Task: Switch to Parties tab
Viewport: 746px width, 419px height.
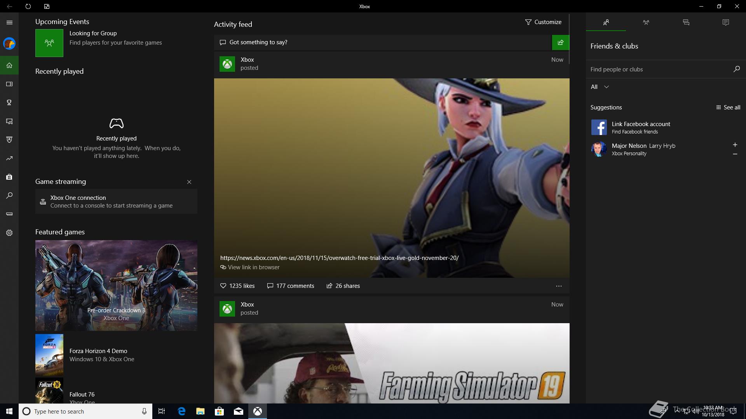Action: (646, 22)
